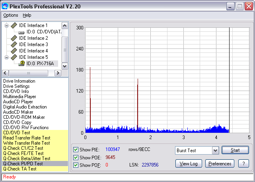The image size is (255, 182).
Task: Click the IDE Interface 1 chip icon
Action: tap(14, 25)
